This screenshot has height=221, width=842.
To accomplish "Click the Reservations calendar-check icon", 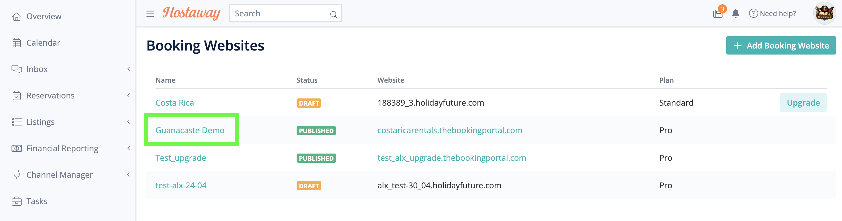I will click(x=17, y=96).
